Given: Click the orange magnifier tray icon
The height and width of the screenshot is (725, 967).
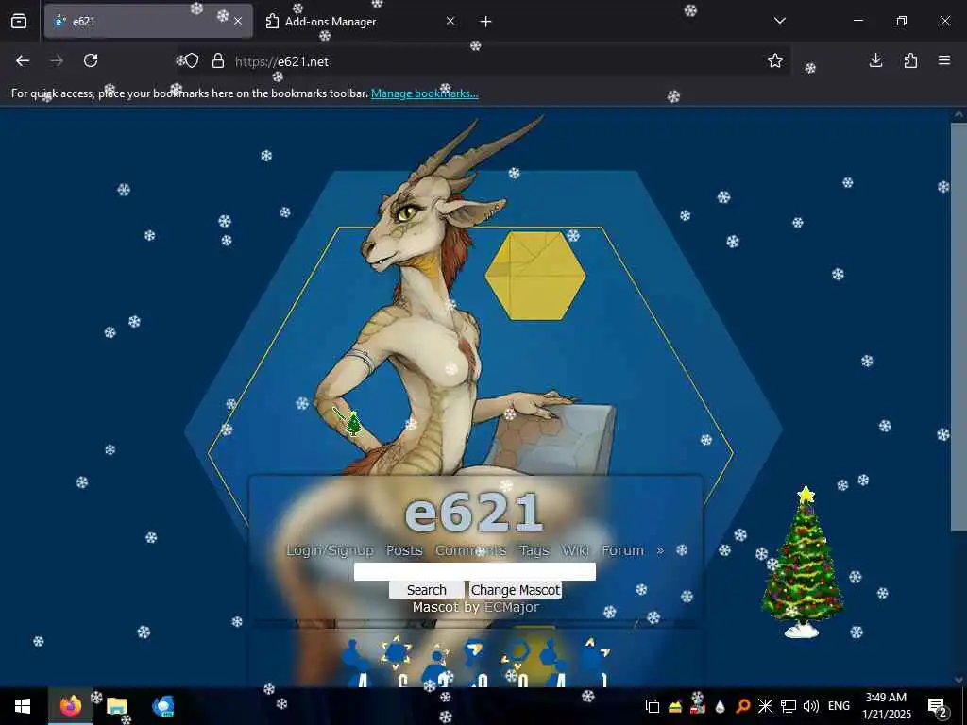Looking at the screenshot, I should coord(743,706).
